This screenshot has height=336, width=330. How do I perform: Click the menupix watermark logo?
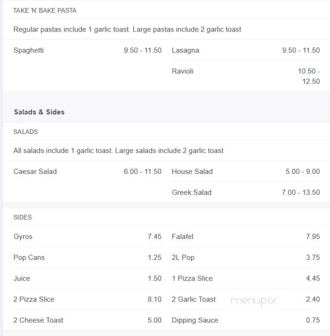coord(254,301)
